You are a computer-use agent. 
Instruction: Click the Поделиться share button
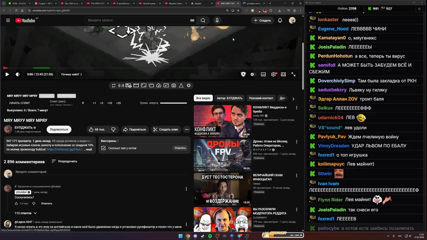click(134, 129)
